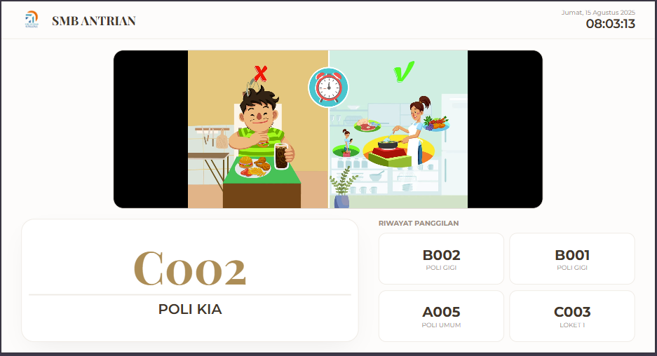Select the A005 Poli Umum history card
Image resolution: width=657 pixels, height=356 pixels.
(441, 316)
